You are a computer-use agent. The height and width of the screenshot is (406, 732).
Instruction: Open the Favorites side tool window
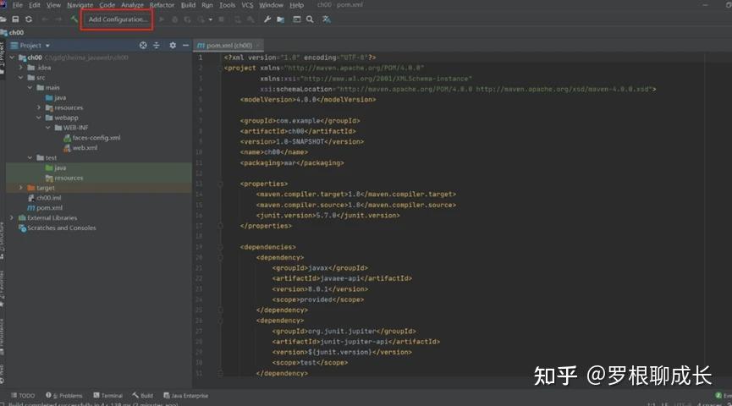pos(2,288)
